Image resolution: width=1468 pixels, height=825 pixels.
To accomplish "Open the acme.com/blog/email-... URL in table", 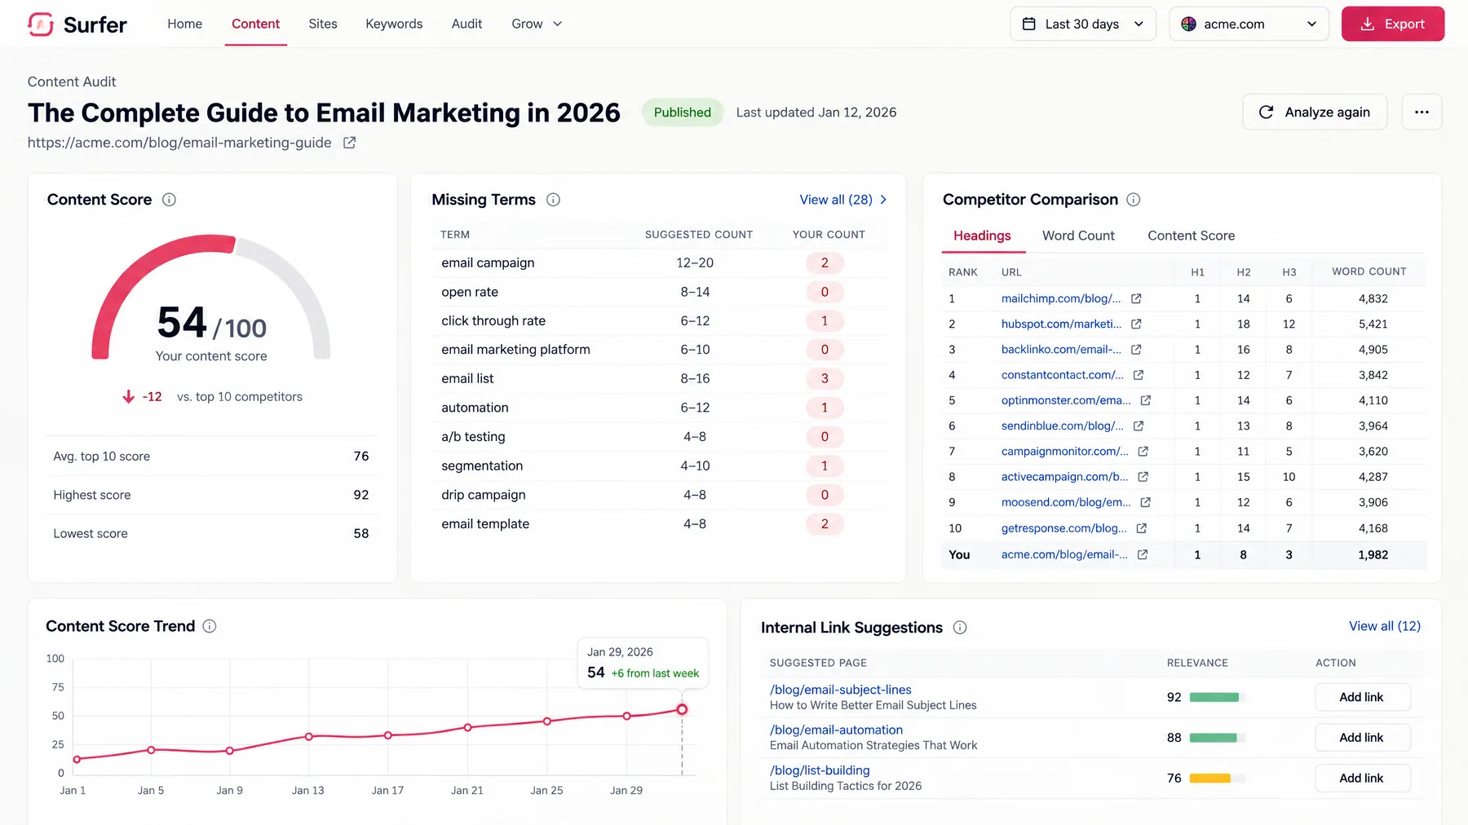I will [1064, 554].
